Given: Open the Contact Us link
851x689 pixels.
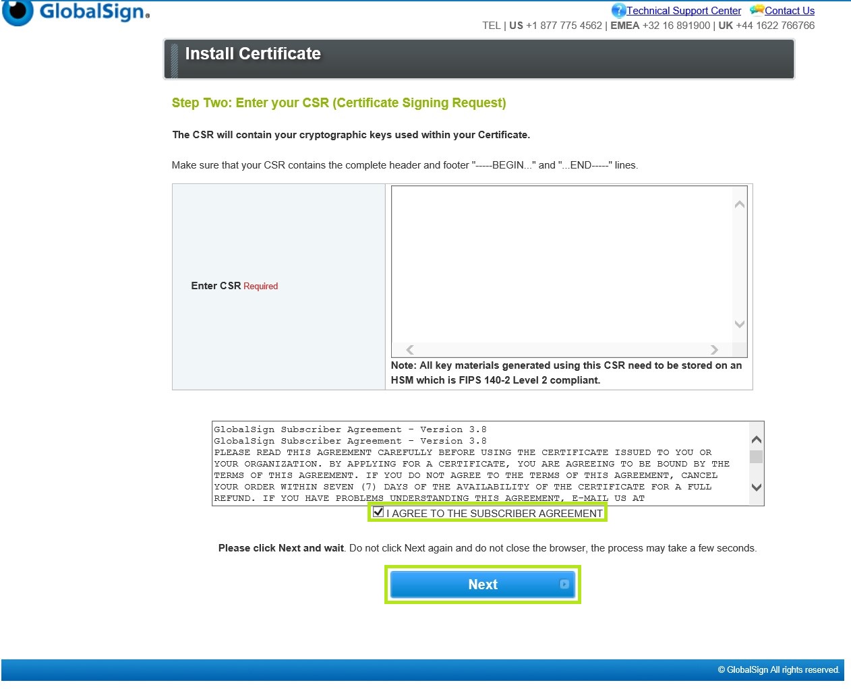Looking at the screenshot, I should click(789, 11).
